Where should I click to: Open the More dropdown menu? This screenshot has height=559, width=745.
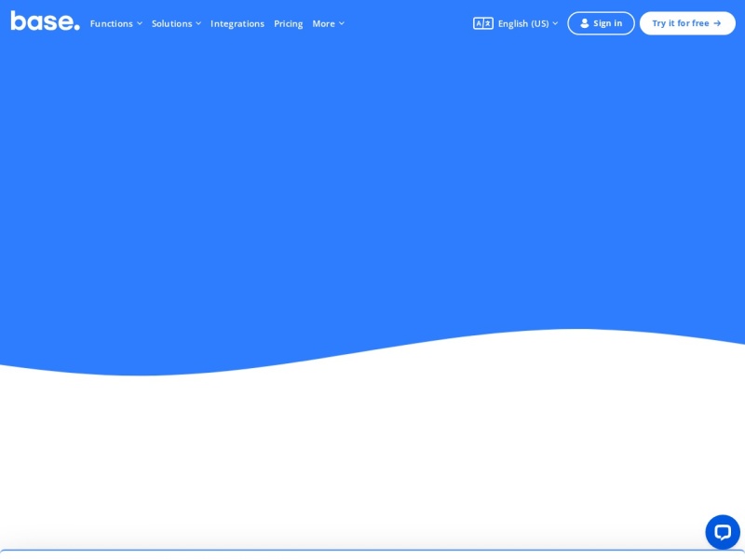(329, 24)
